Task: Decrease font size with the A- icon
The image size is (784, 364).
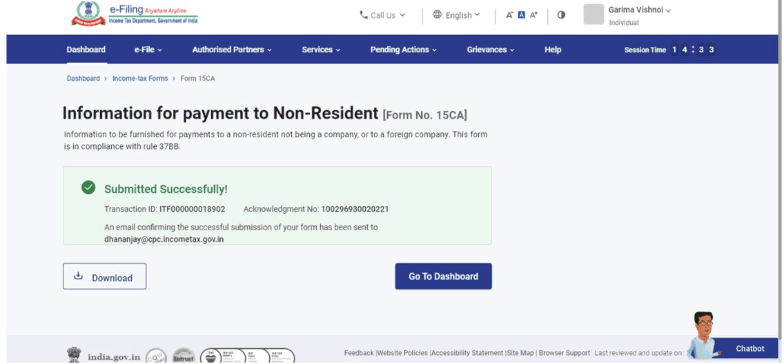Action: 509,15
